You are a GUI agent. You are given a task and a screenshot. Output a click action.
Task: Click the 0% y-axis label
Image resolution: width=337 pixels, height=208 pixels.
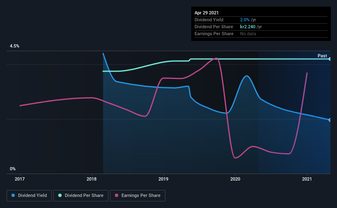13,169
